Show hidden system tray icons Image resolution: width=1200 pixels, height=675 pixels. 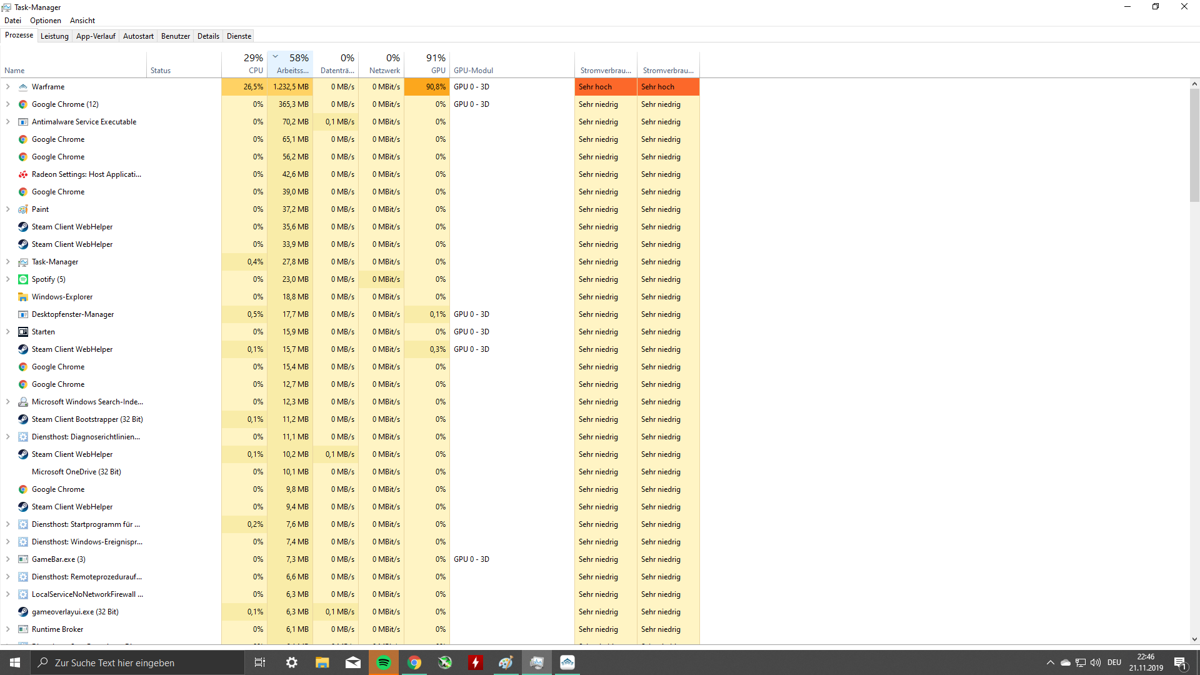pyautogui.click(x=1050, y=662)
